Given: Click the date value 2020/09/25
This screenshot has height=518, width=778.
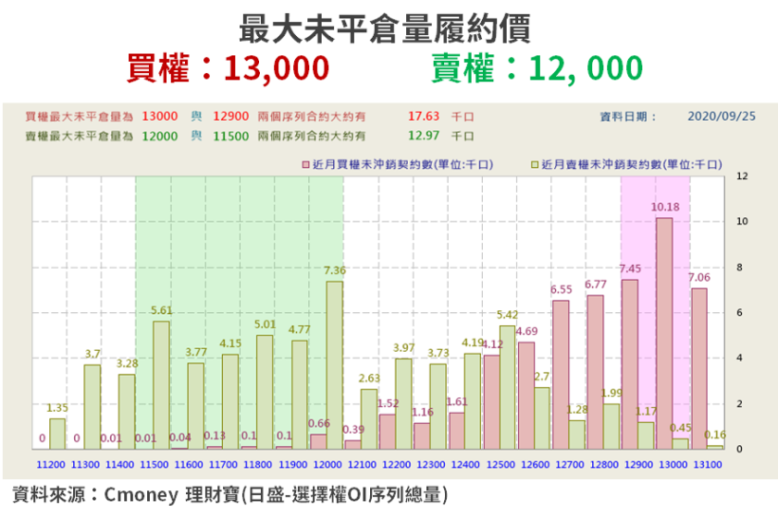Looking at the screenshot, I should (x=721, y=116).
